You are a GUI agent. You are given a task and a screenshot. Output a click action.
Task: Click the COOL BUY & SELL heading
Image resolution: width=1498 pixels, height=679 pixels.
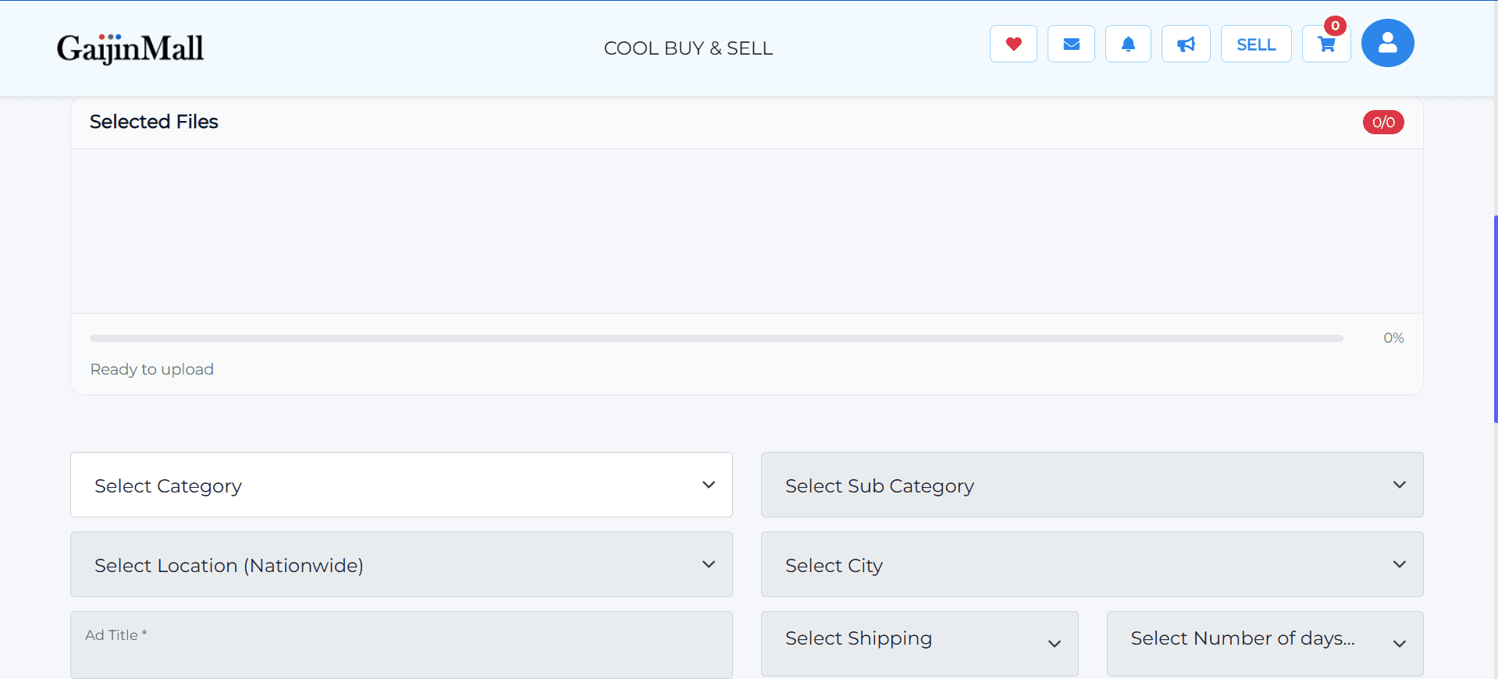pyautogui.click(x=688, y=48)
